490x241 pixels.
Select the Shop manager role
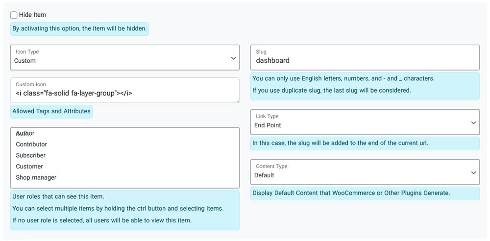[36, 177]
